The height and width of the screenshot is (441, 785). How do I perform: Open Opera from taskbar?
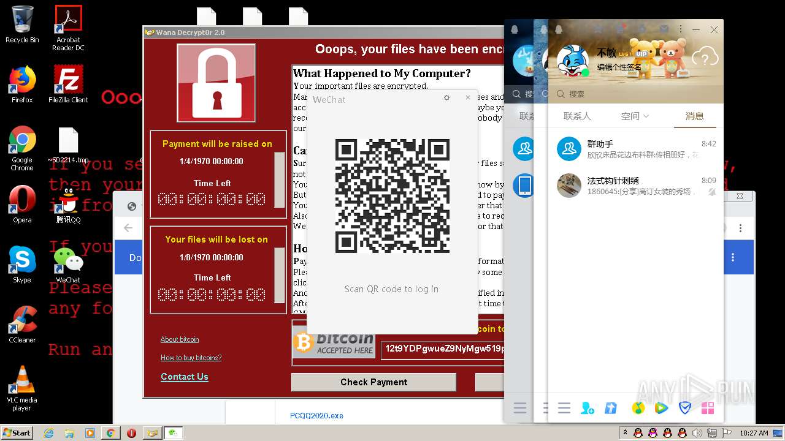tap(131, 433)
